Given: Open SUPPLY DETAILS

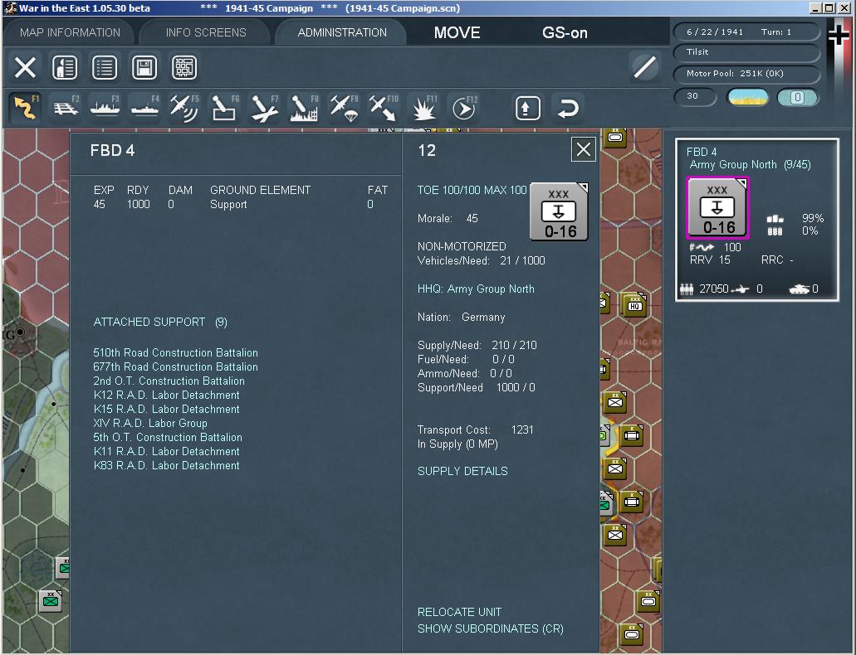Looking at the screenshot, I should (462, 471).
